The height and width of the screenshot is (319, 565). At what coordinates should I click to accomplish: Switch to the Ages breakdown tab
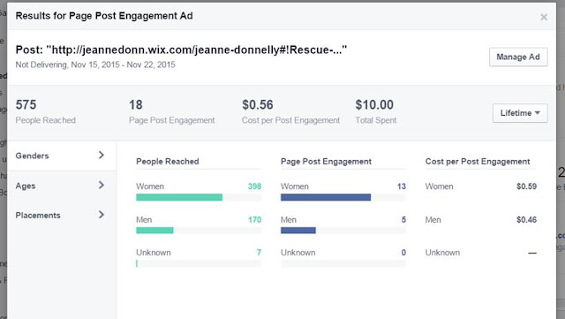tap(62, 186)
